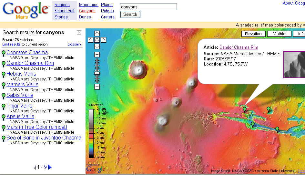The height and width of the screenshot is (175, 305).
Task: Click the map pin under the info balloon tail
Action: pos(245,110)
